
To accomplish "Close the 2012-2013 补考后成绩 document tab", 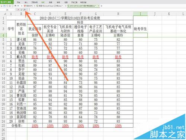I will (99, 6).
